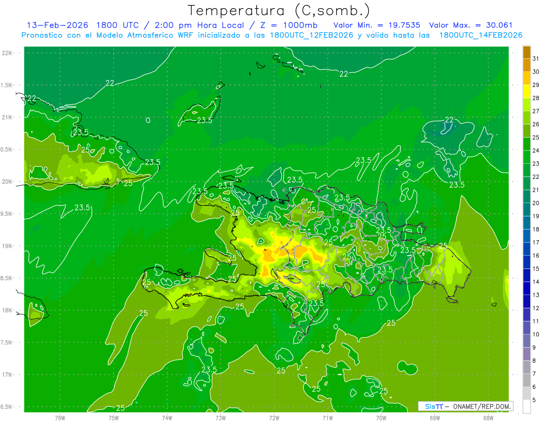
Task: Click the '71W' longitude axis label
Action: tap(327, 418)
